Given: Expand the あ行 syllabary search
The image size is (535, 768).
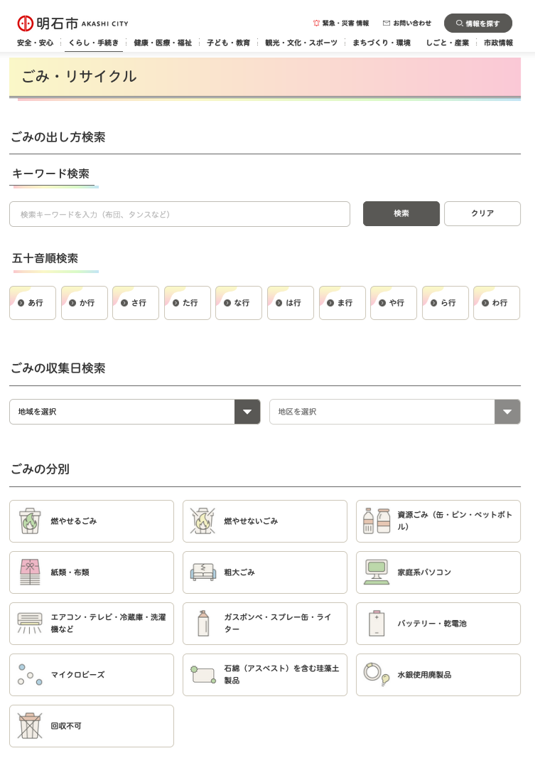Looking at the screenshot, I should [33, 303].
